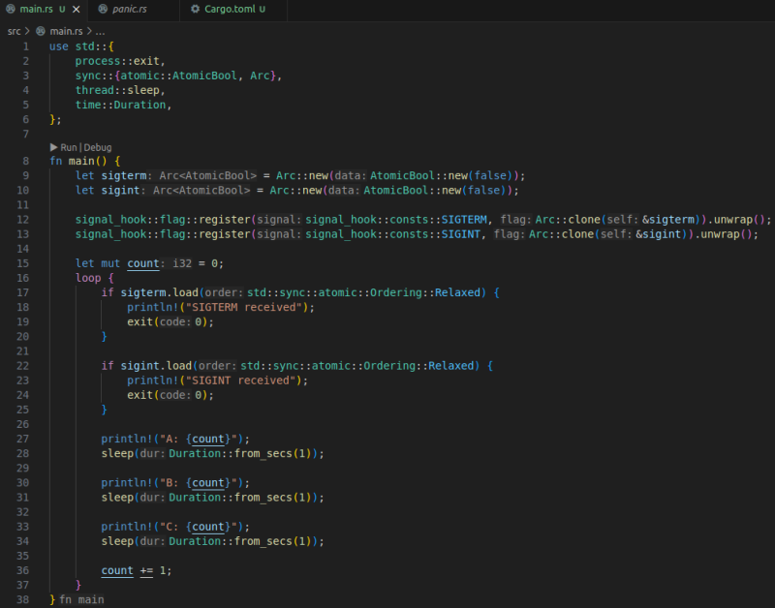
Task: Click line number 16 at the loop statement
Action: pos(24,278)
